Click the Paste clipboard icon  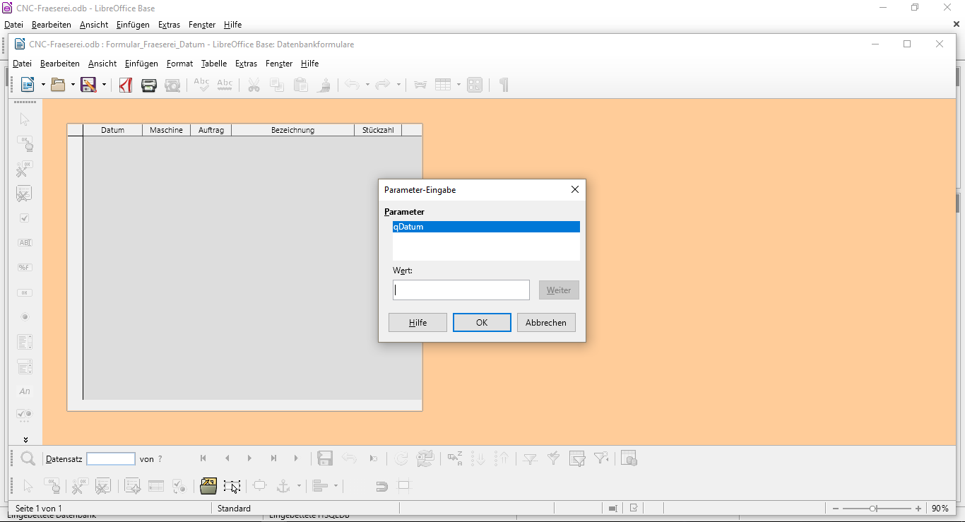click(x=301, y=85)
